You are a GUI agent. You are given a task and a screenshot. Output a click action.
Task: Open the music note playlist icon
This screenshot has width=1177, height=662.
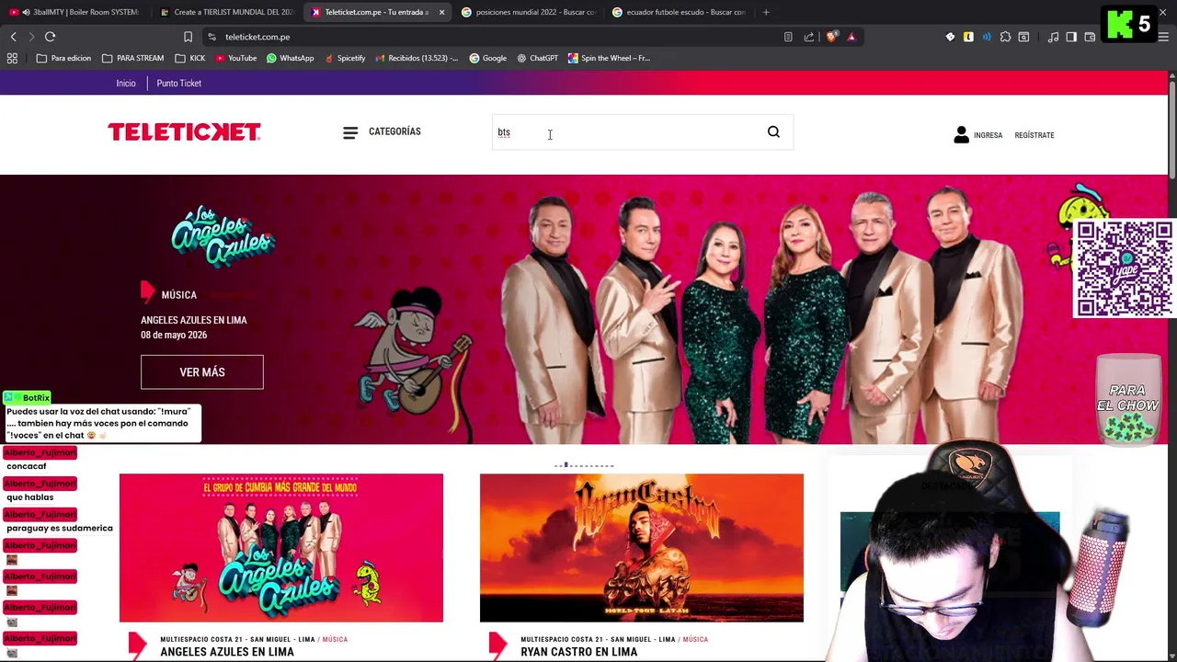click(x=1053, y=37)
